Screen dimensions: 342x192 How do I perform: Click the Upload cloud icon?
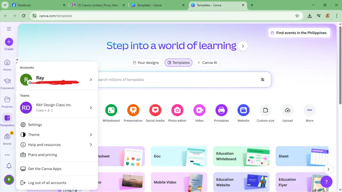point(287,110)
